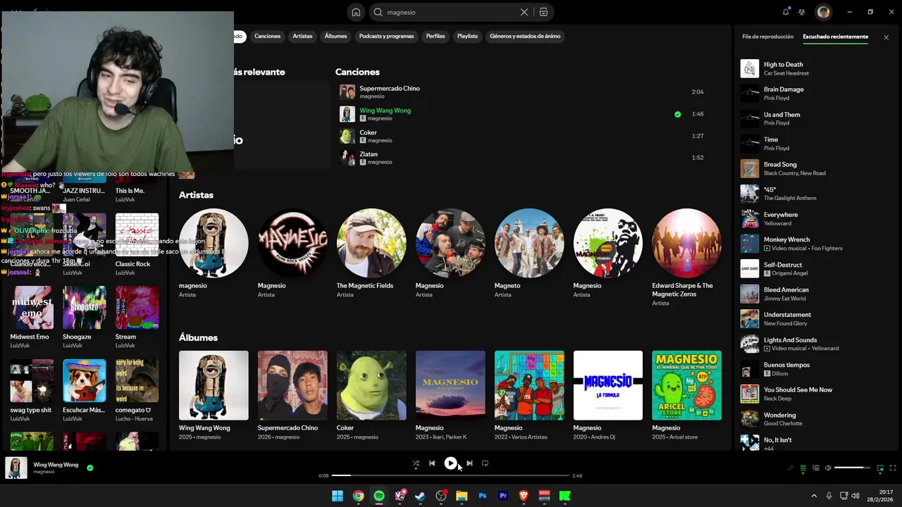Screen dimensions: 902x507
Task: Open Magnesio album by Aricel store
Action: [687, 394]
